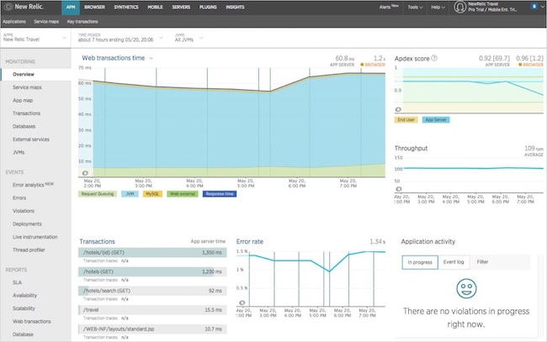547x342 pixels.
Task: Open the Applications submenu link
Action: click(x=14, y=22)
